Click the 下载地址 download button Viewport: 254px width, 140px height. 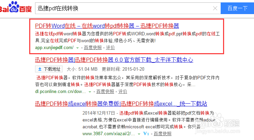coord(49,69)
